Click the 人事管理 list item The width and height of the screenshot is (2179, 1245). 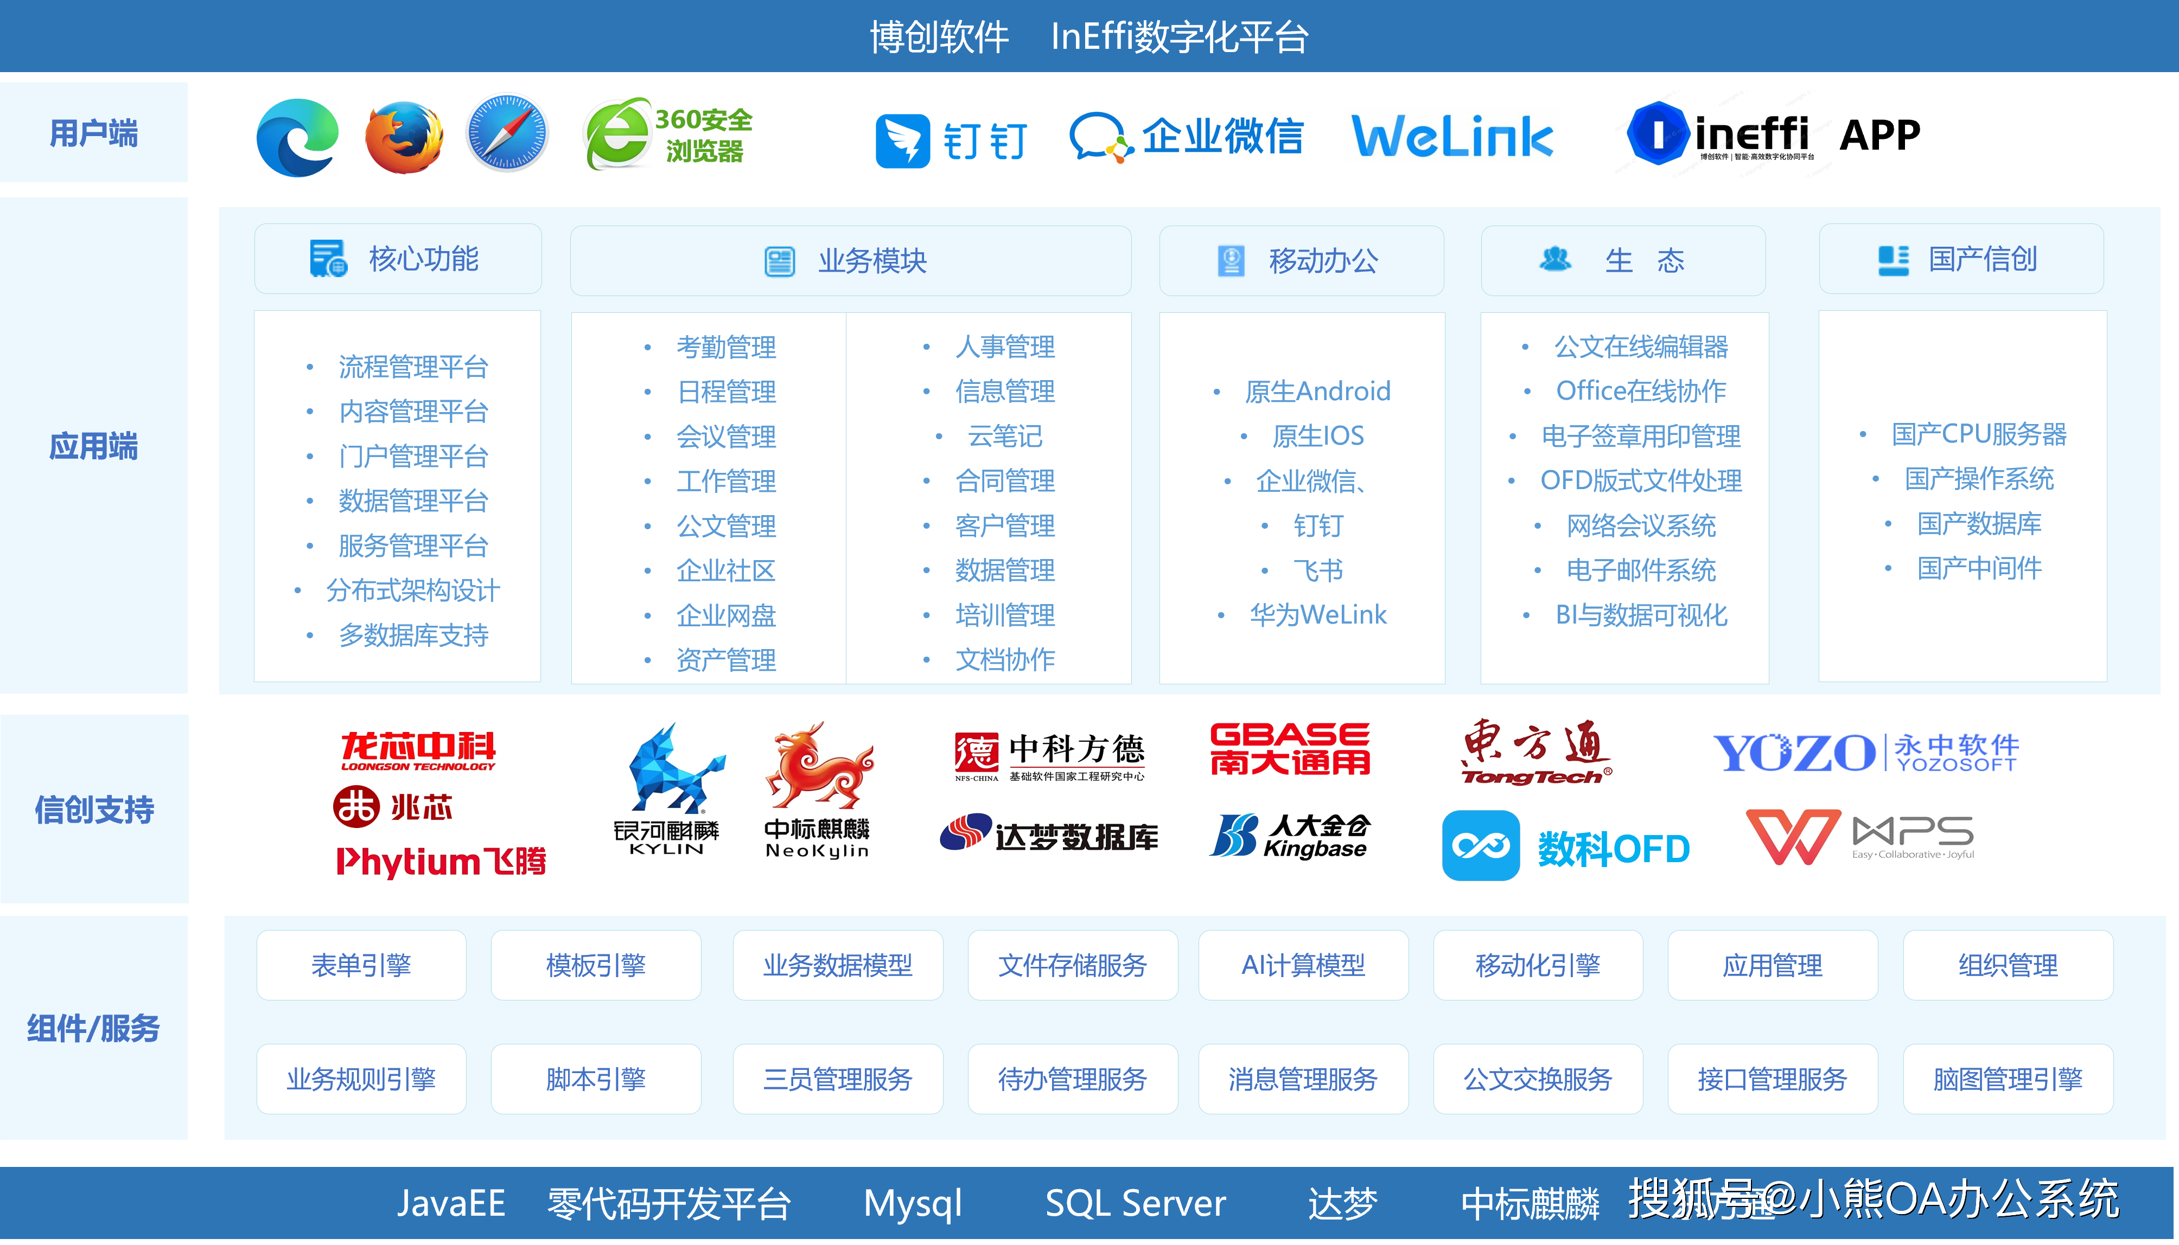pyautogui.click(x=1005, y=347)
